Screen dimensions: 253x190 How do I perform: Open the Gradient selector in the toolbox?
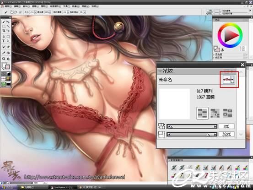click(x=8, y=74)
